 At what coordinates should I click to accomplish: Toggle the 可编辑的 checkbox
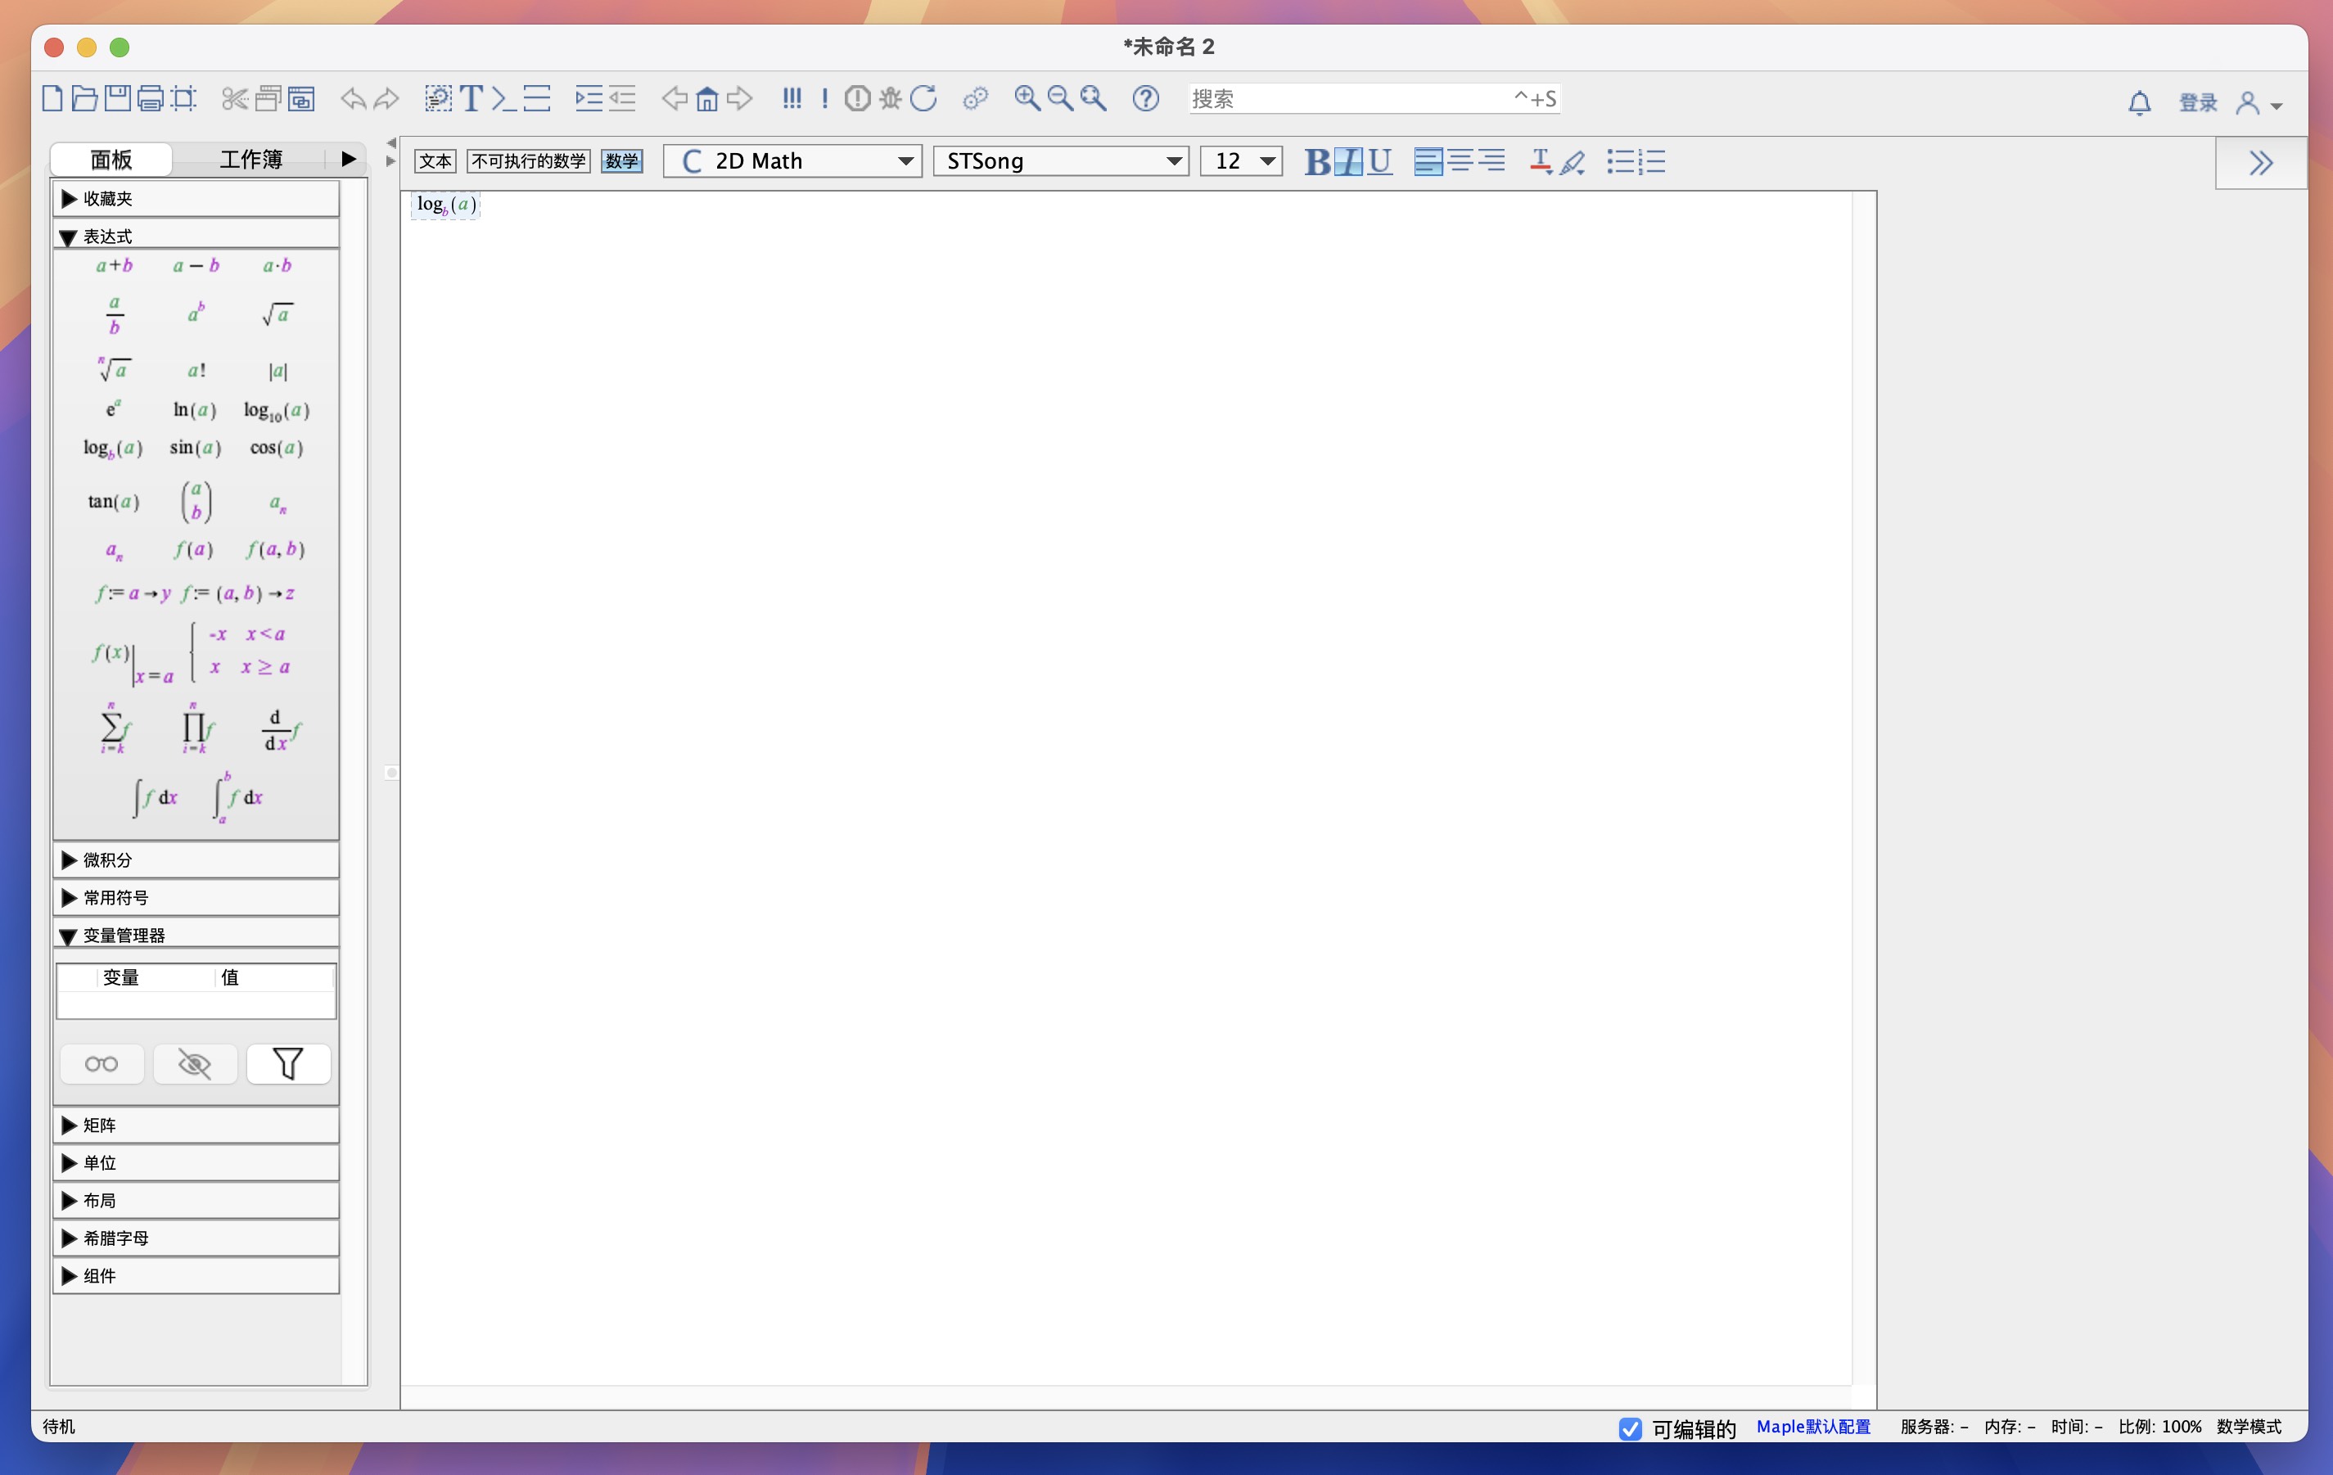tap(1631, 1428)
